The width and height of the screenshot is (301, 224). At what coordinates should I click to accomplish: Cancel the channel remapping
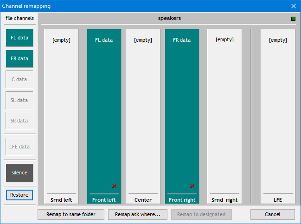pyautogui.click(x=272, y=214)
